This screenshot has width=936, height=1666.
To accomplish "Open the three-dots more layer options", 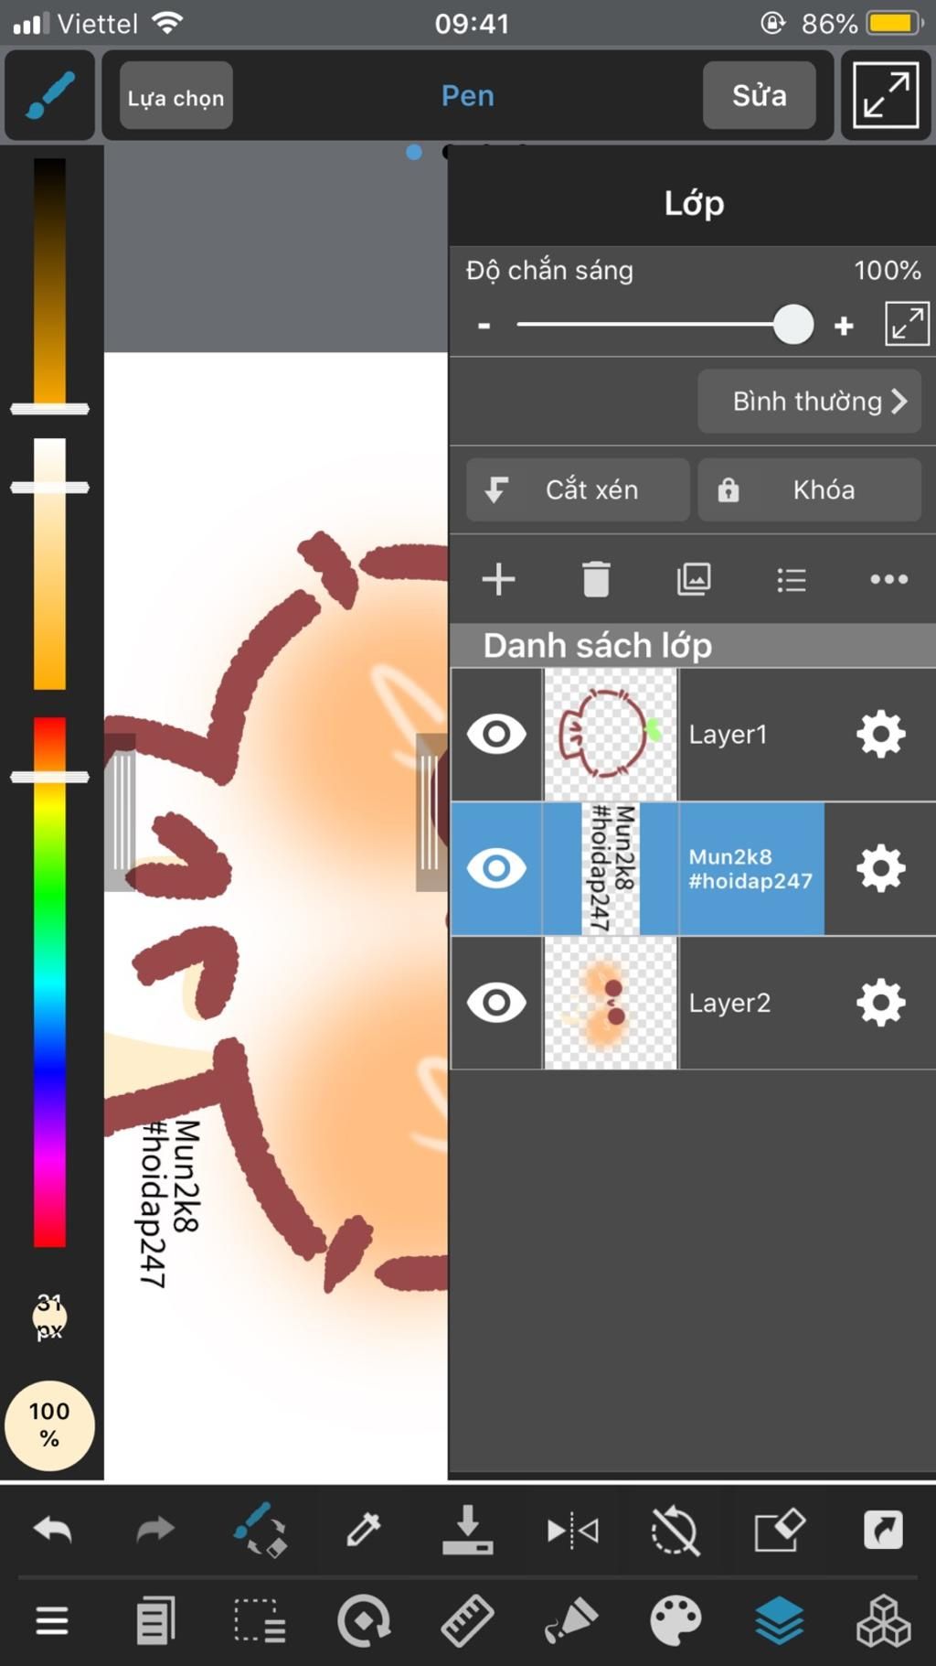I will [x=888, y=579].
